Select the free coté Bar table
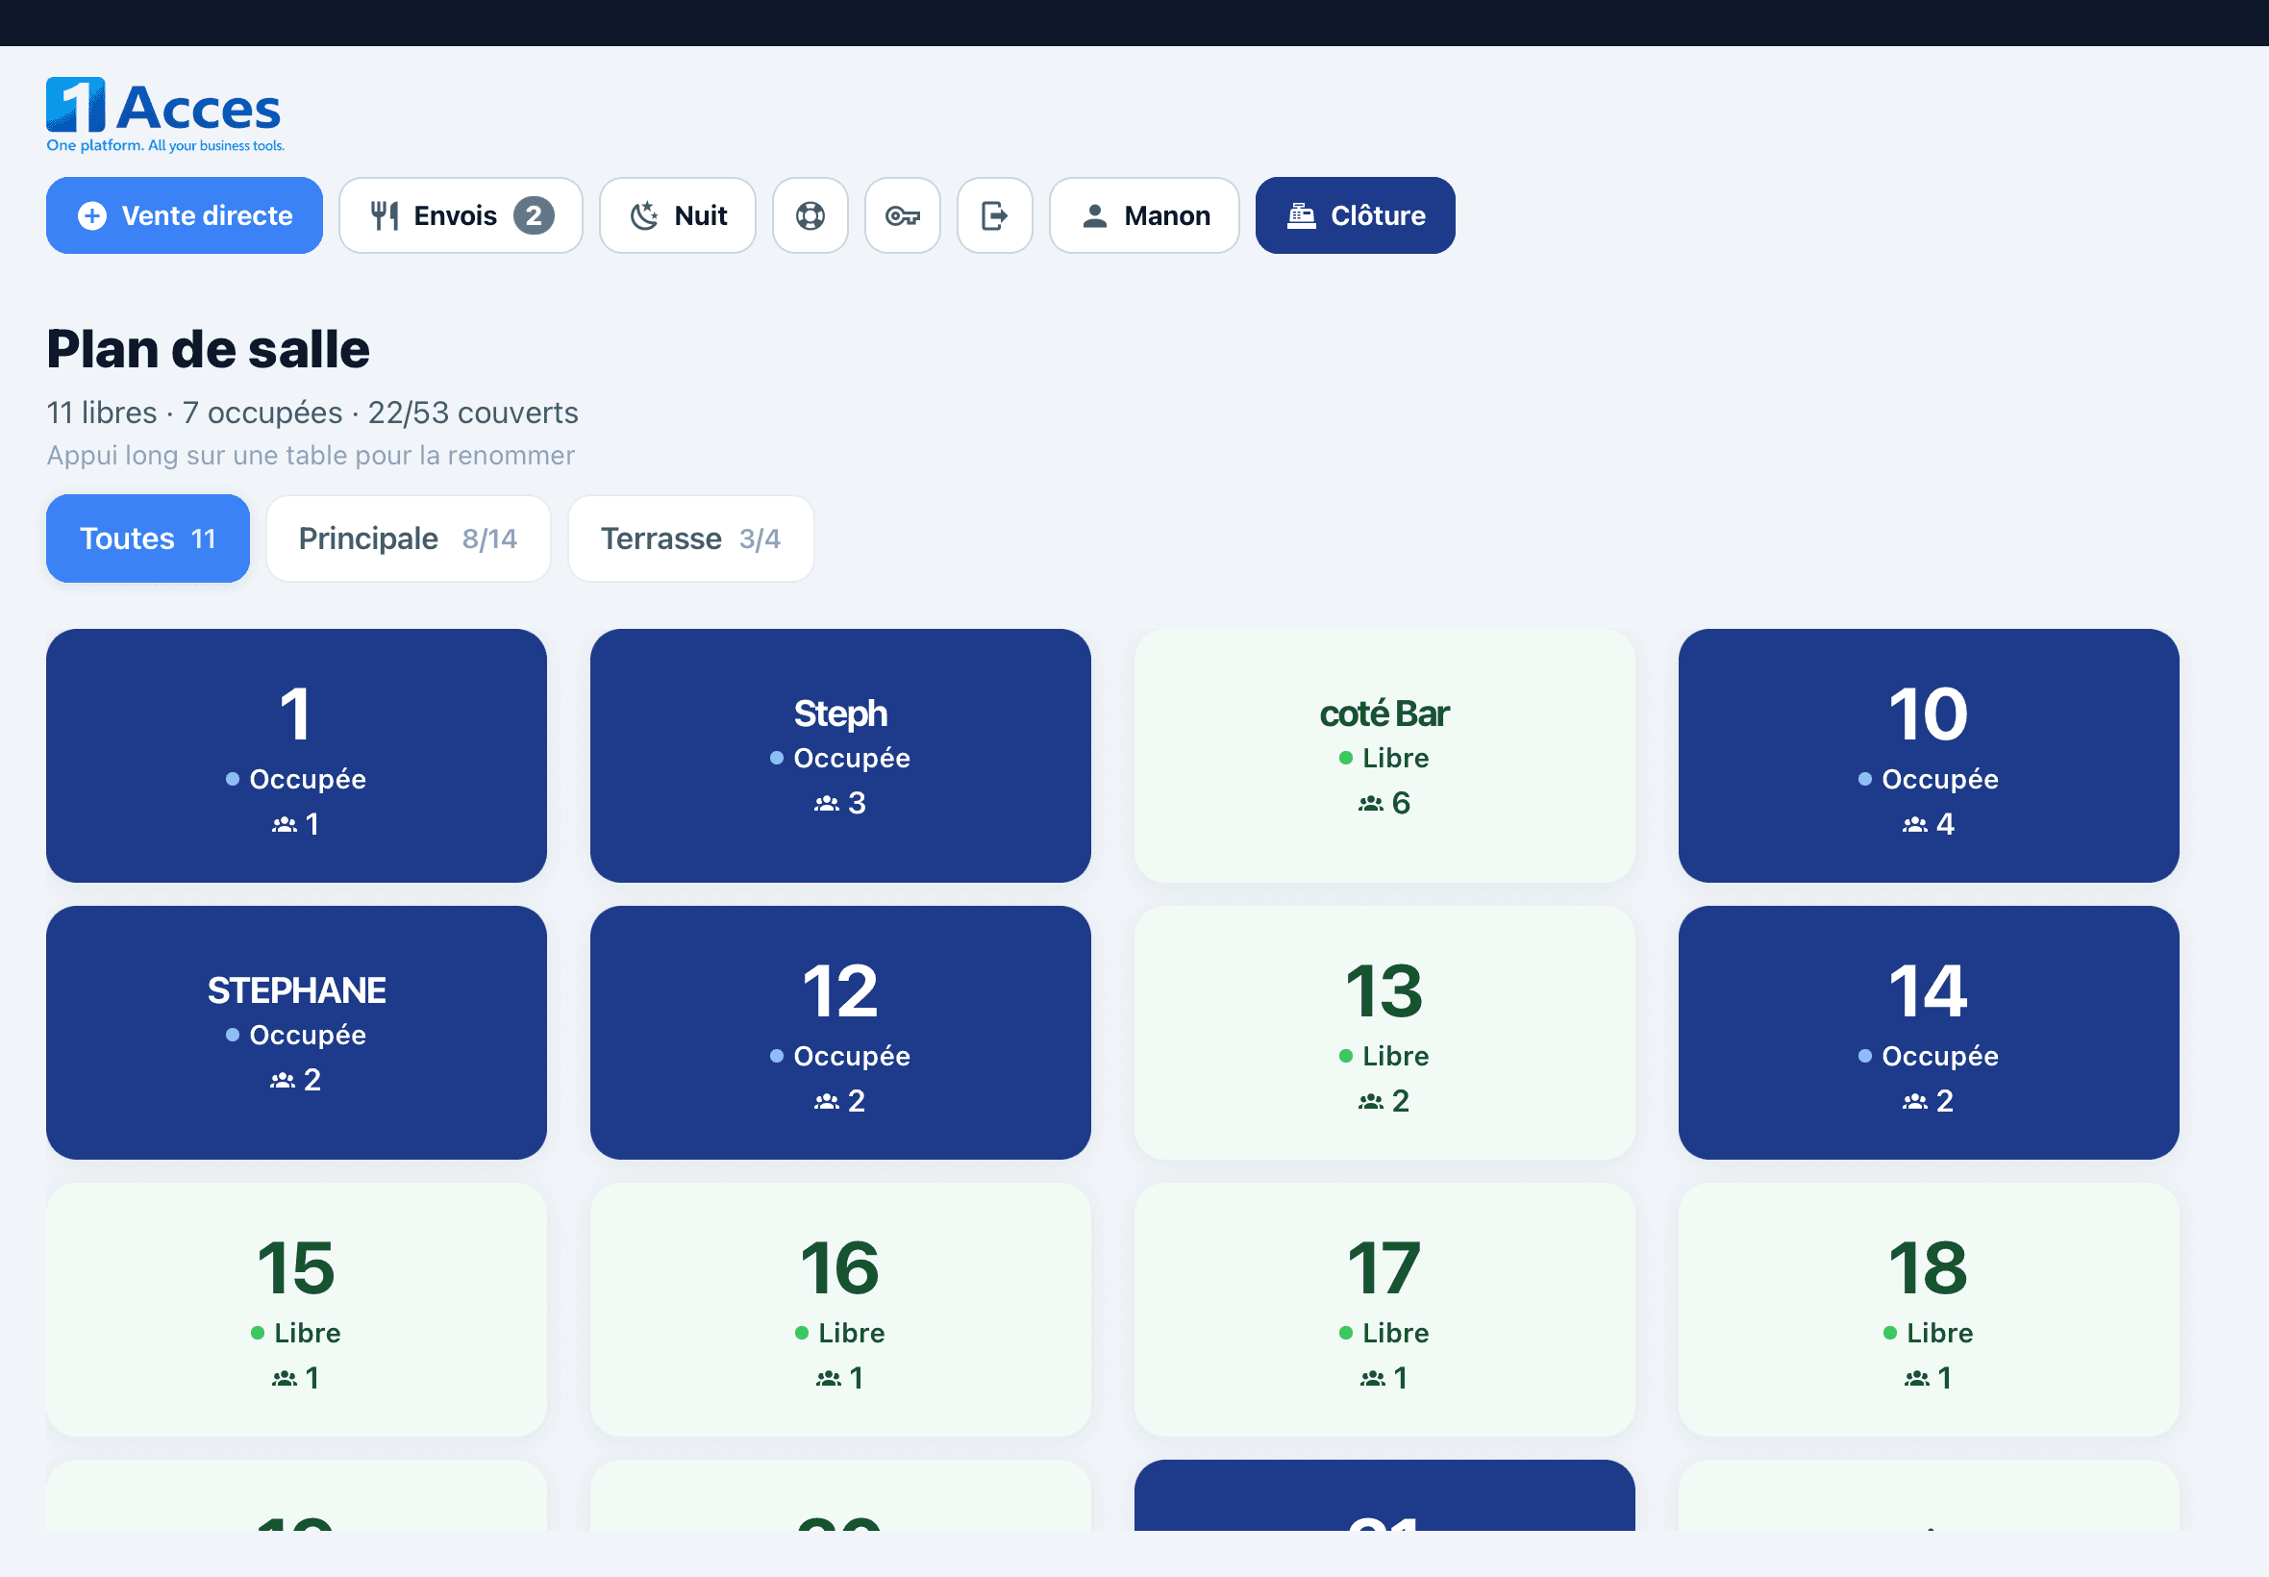This screenshot has width=2269, height=1577. (1384, 756)
